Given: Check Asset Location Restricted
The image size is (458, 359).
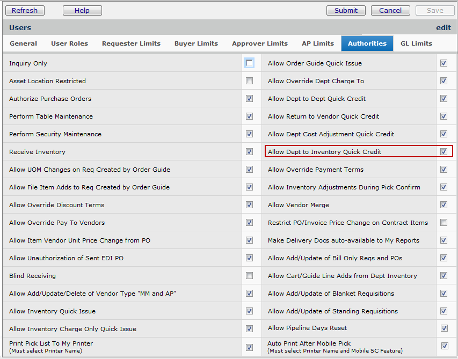Looking at the screenshot, I should [249, 81].
